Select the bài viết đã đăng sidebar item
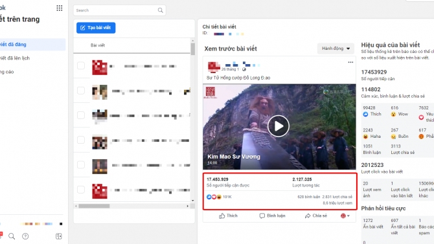 click(32, 44)
